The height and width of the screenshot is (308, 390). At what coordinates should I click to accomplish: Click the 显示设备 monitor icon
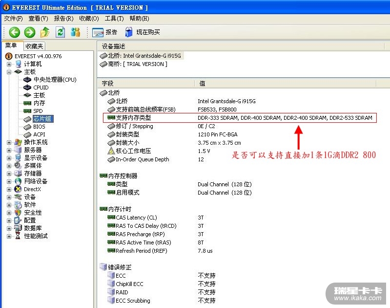18,158
